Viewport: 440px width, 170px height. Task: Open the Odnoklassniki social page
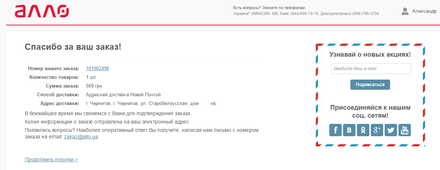[x=363, y=130]
